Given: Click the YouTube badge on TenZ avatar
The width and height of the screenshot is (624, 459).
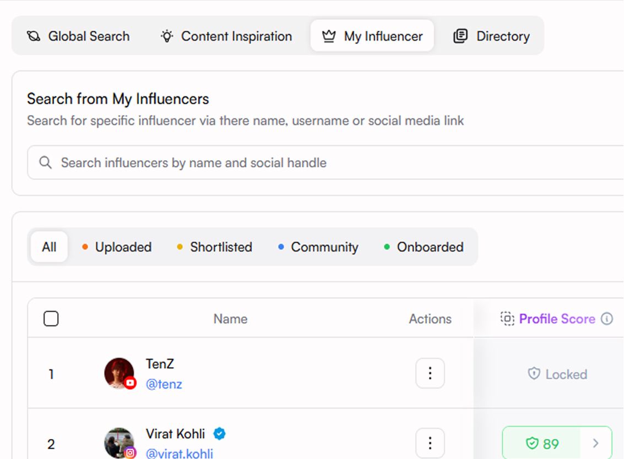Looking at the screenshot, I should (x=130, y=383).
